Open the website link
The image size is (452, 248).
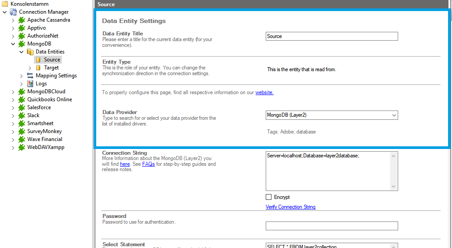[264, 92]
